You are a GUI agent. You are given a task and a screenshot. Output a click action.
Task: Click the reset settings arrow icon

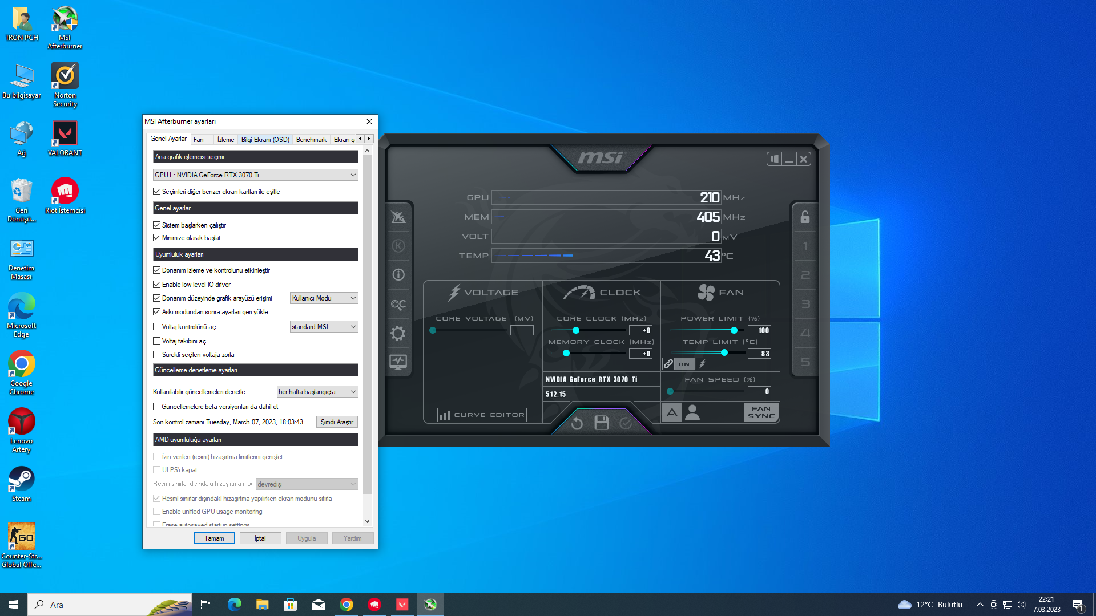(x=577, y=423)
